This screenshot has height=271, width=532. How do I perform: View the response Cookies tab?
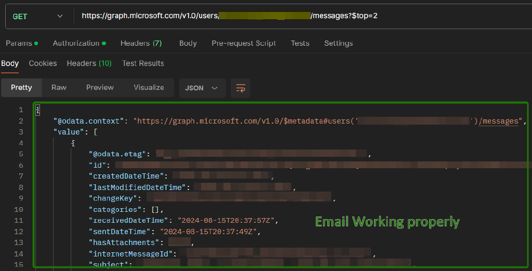tap(43, 63)
